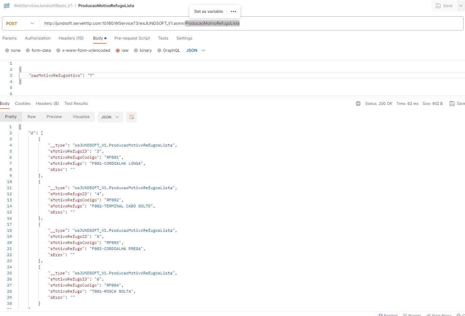Open the Authorization tab
465x316 pixels.
[x=38, y=38]
